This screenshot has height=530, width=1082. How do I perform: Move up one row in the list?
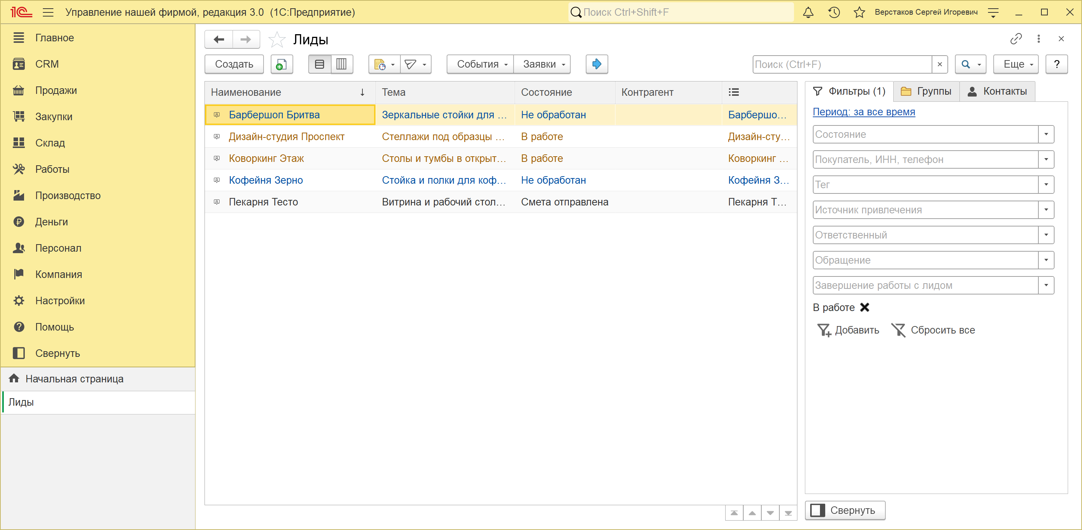752,513
